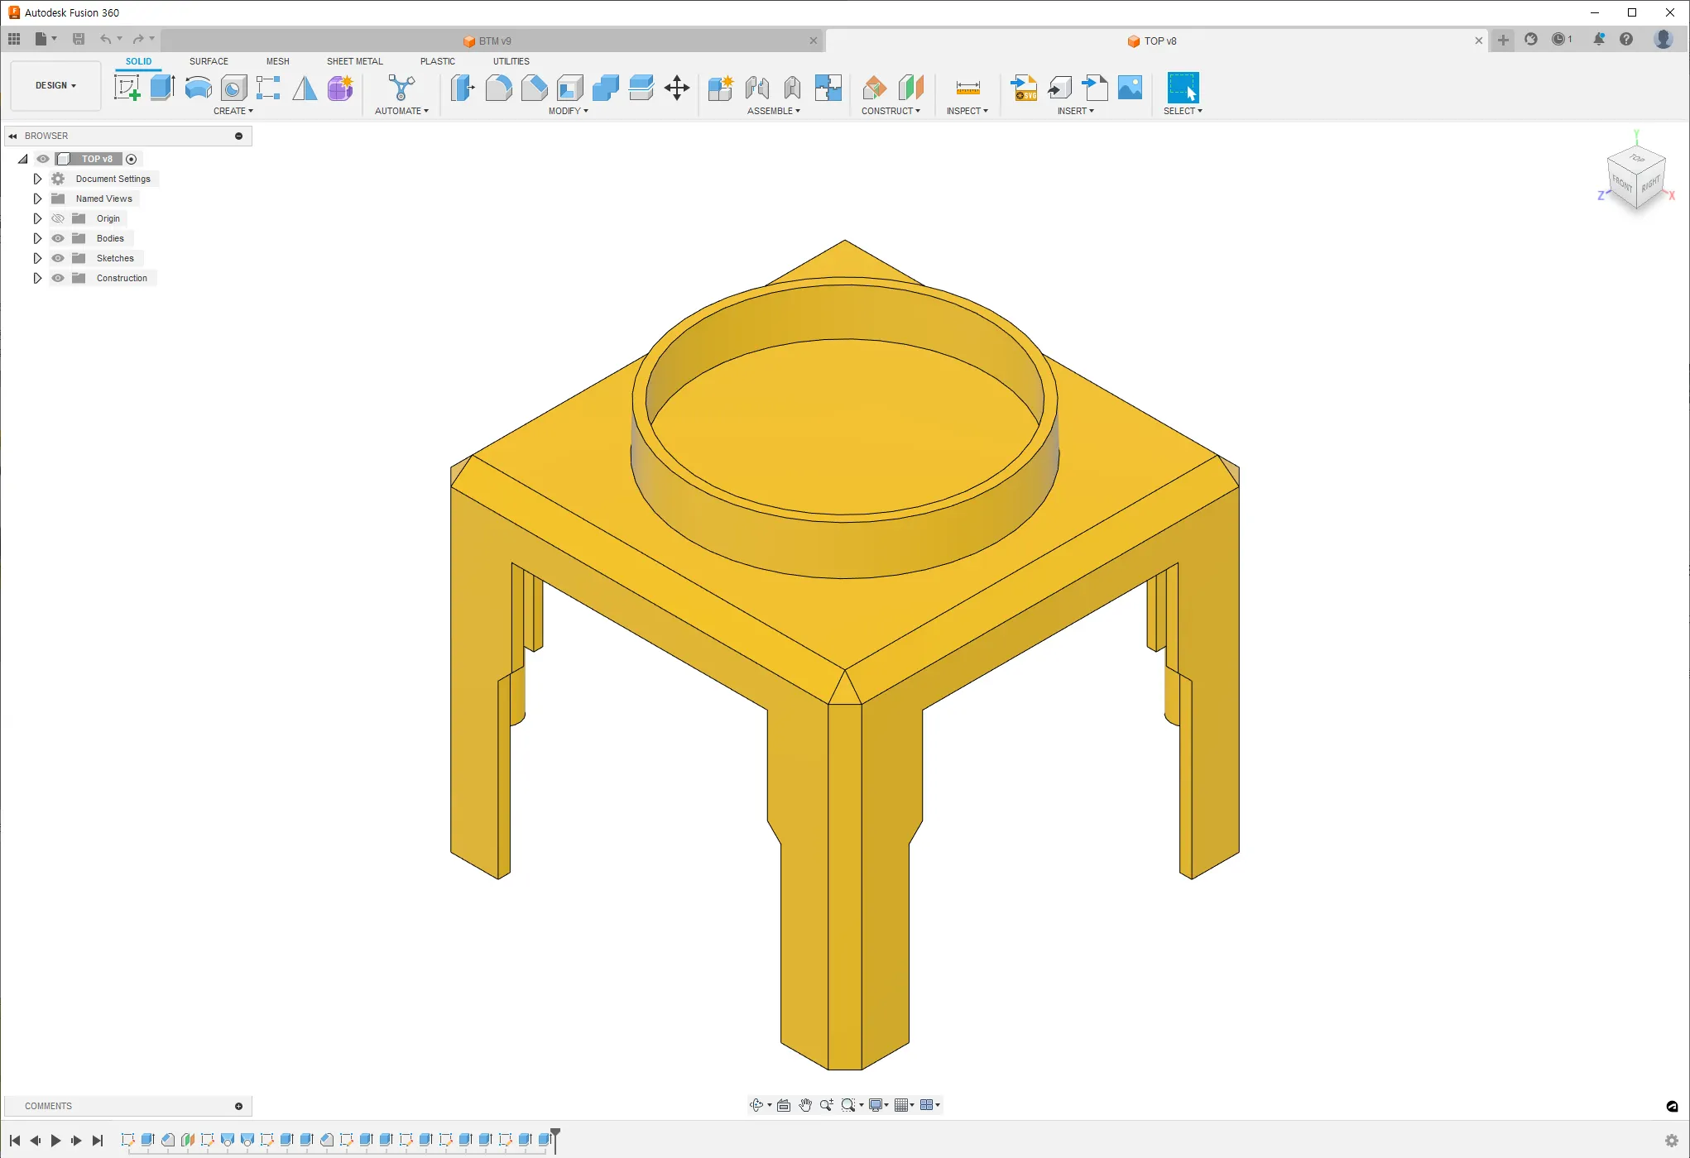Switch to the BTM v9 document tab
1690x1158 pixels.
coord(494,41)
